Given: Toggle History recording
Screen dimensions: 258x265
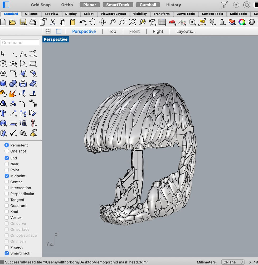Looking at the screenshot, I should click(x=173, y=5).
